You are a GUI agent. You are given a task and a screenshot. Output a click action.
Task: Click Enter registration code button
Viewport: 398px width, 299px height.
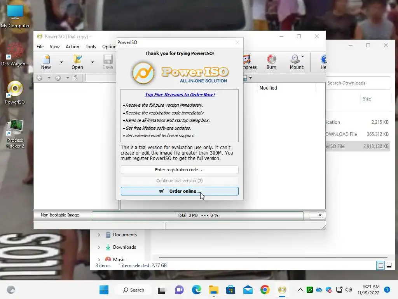(180, 170)
